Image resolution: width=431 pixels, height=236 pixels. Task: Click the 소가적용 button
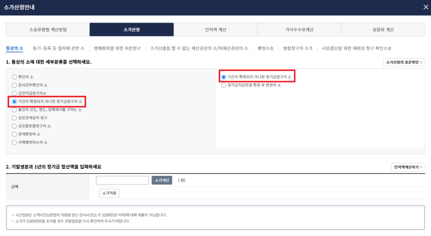[x=109, y=193]
